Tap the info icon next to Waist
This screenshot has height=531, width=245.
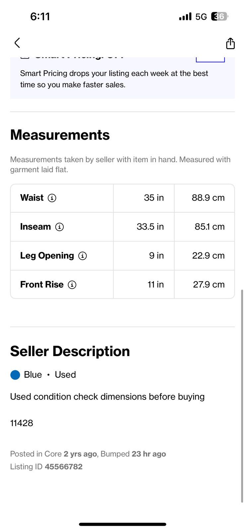pyautogui.click(x=52, y=198)
